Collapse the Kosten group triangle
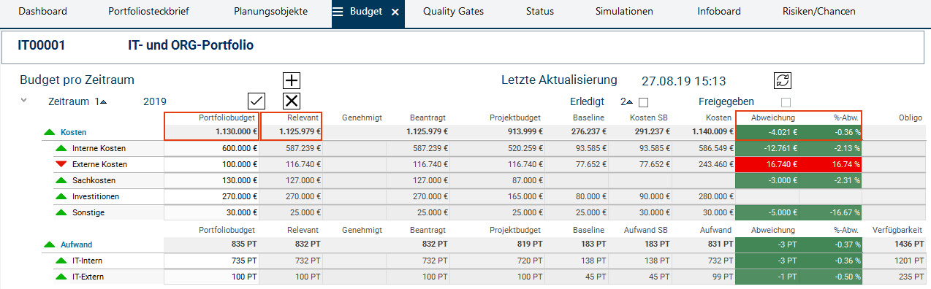 [x=50, y=132]
